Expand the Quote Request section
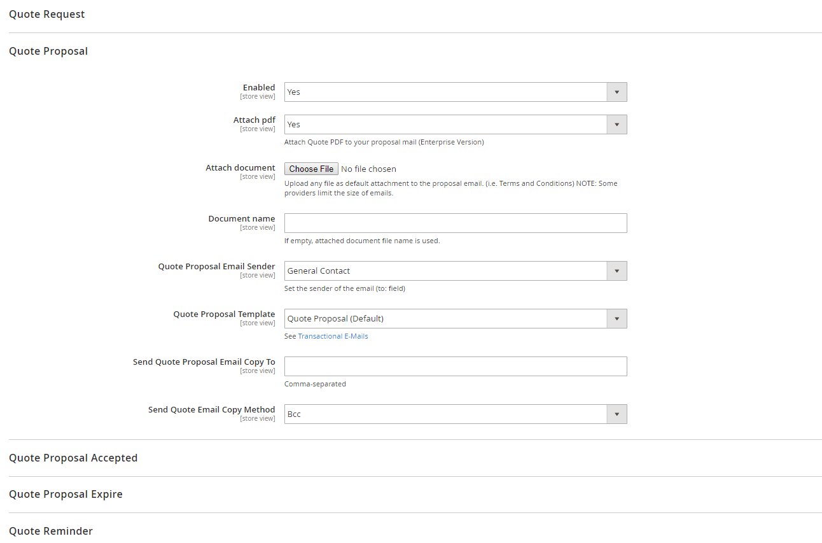The width and height of the screenshot is (822, 543). pyautogui.click(x=47, y=14)
